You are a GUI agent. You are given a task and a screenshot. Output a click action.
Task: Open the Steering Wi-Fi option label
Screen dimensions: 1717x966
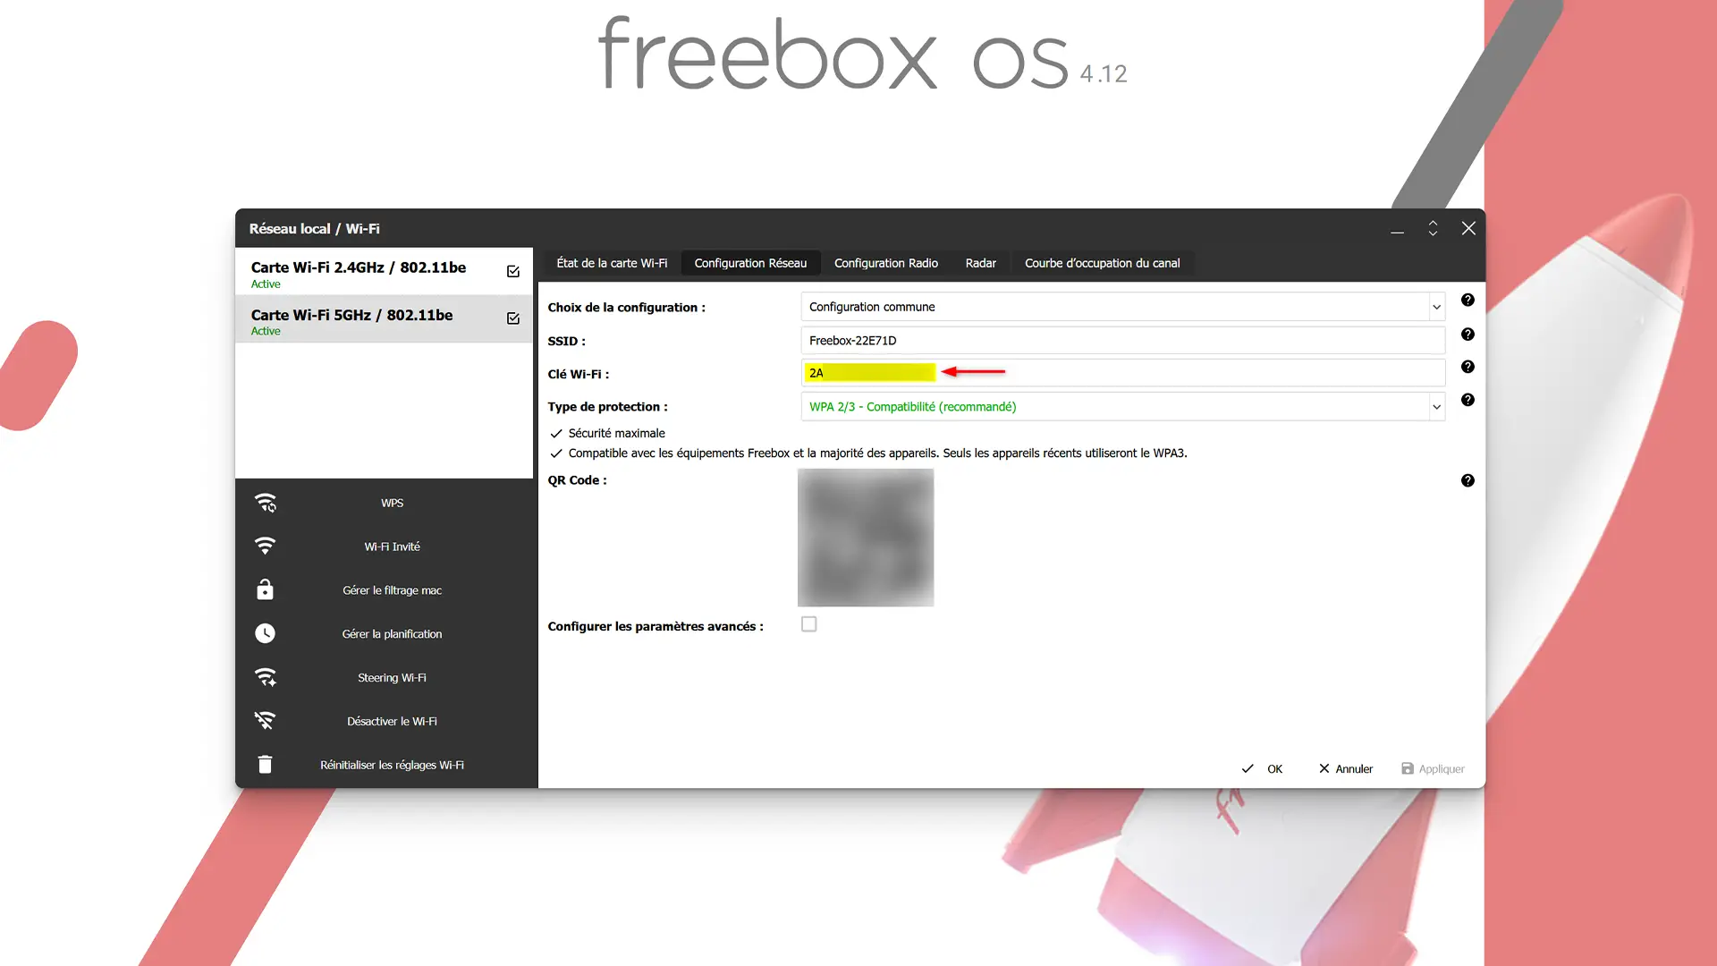[x=392, y=678]
